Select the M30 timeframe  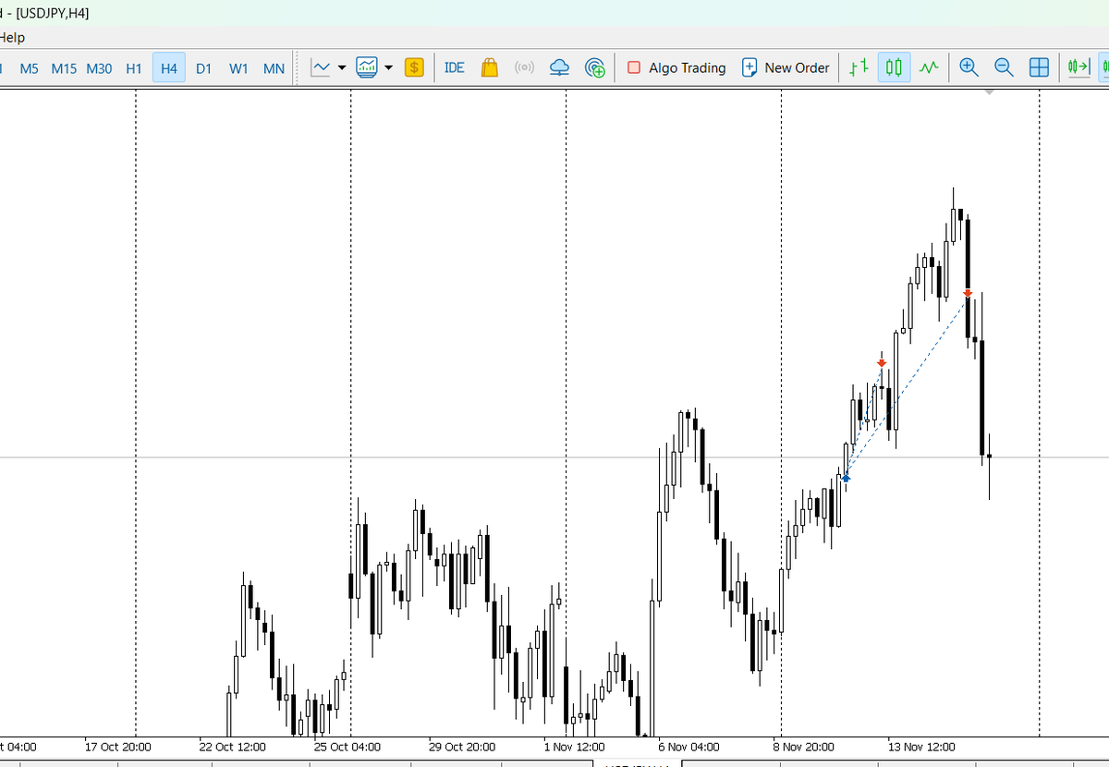(x=99, y=68)
